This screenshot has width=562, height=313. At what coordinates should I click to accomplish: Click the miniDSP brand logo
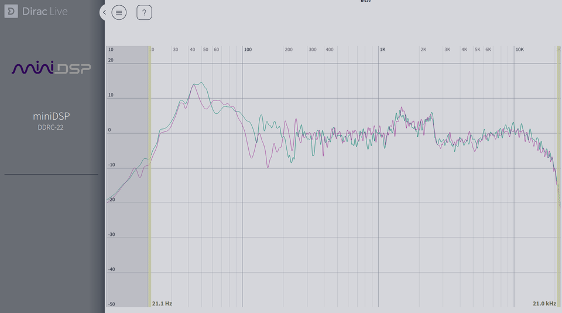(x=52, y=68)
